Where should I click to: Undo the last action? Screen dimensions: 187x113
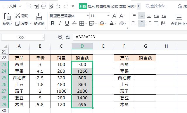58,6
